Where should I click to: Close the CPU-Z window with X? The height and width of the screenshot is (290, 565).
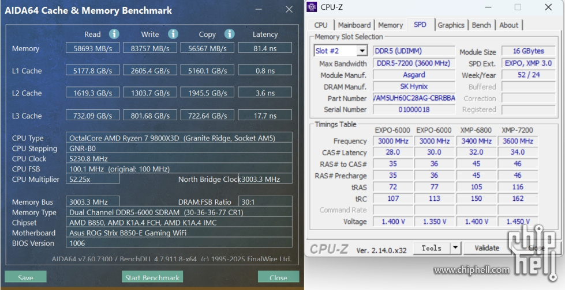point(548,7)
